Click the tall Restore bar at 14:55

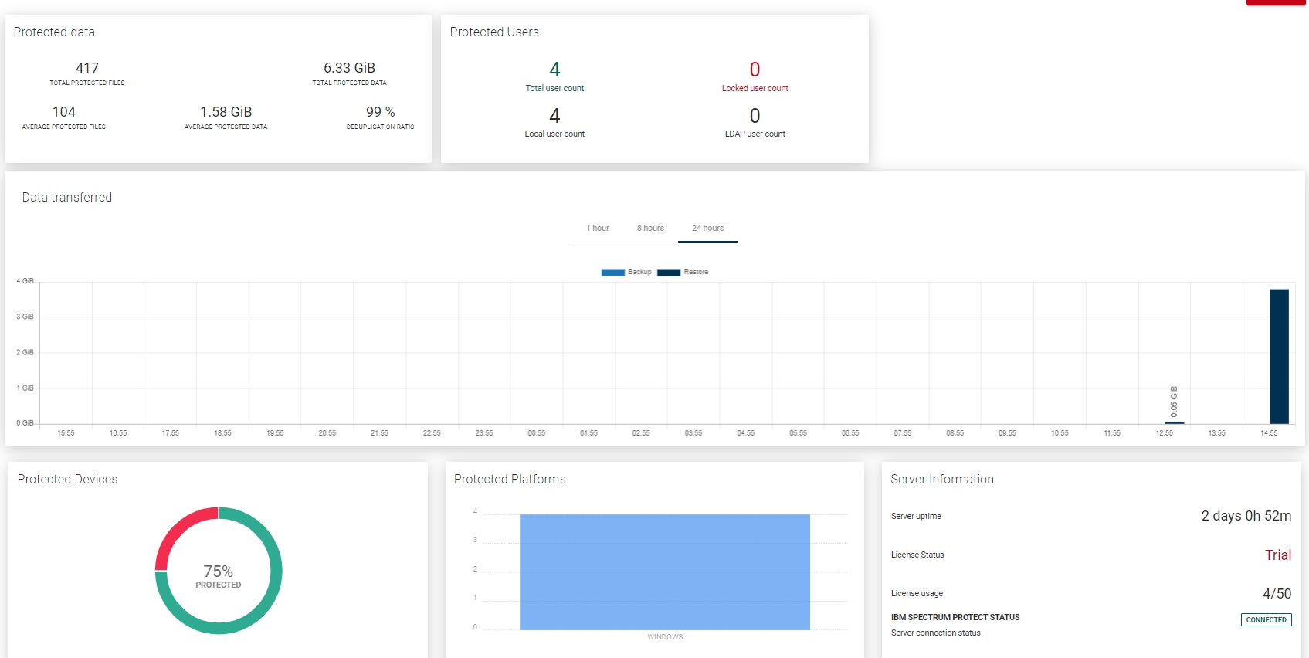[x=1279, y=356]
